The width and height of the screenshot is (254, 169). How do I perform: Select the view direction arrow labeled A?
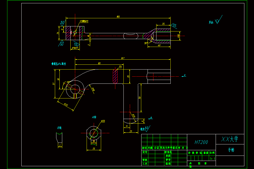tap(184, 76)
